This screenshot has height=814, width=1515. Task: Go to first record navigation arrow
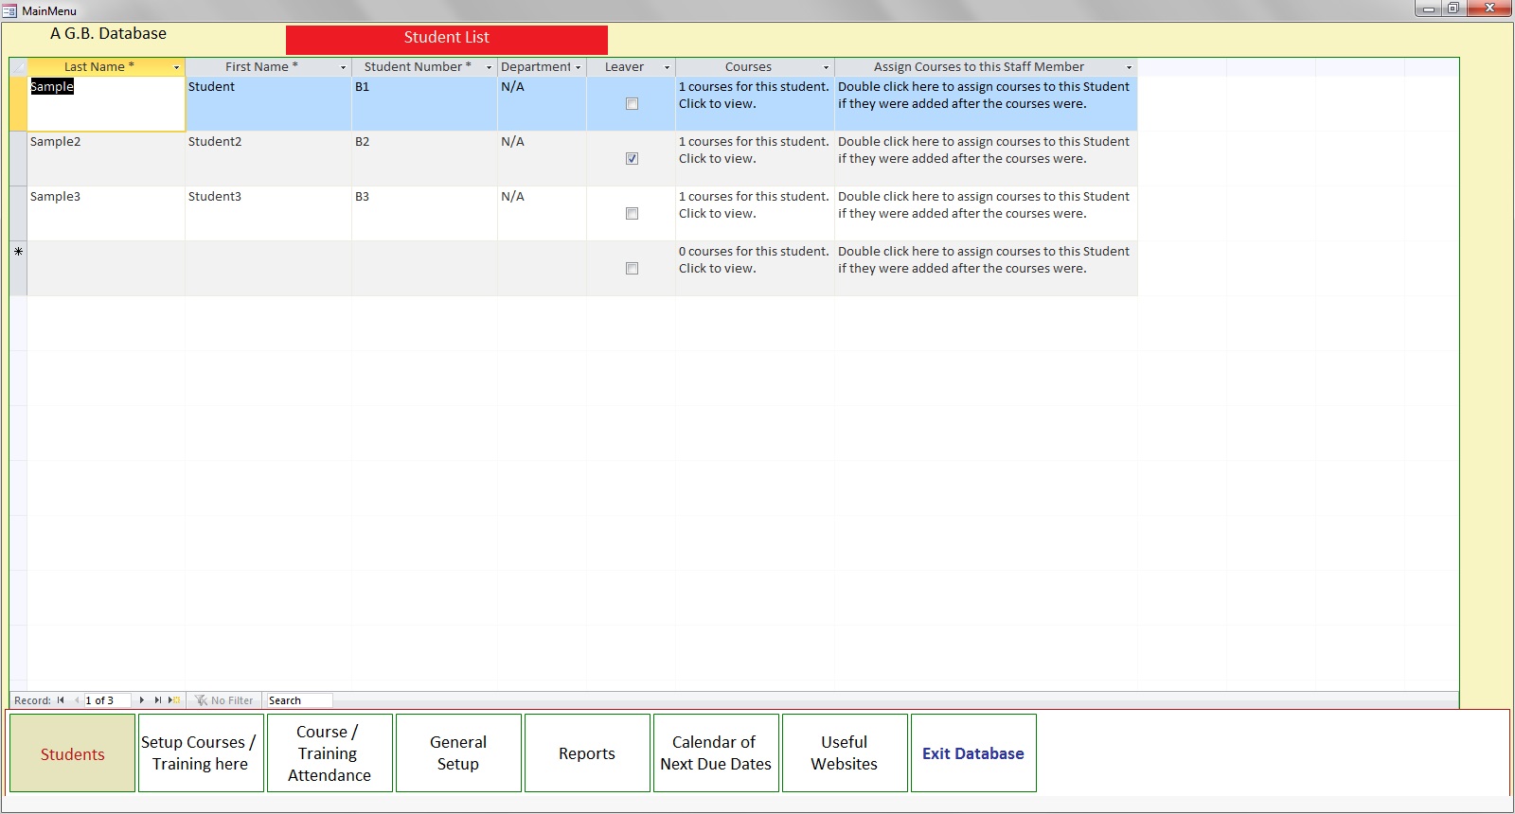click(61, 700)
